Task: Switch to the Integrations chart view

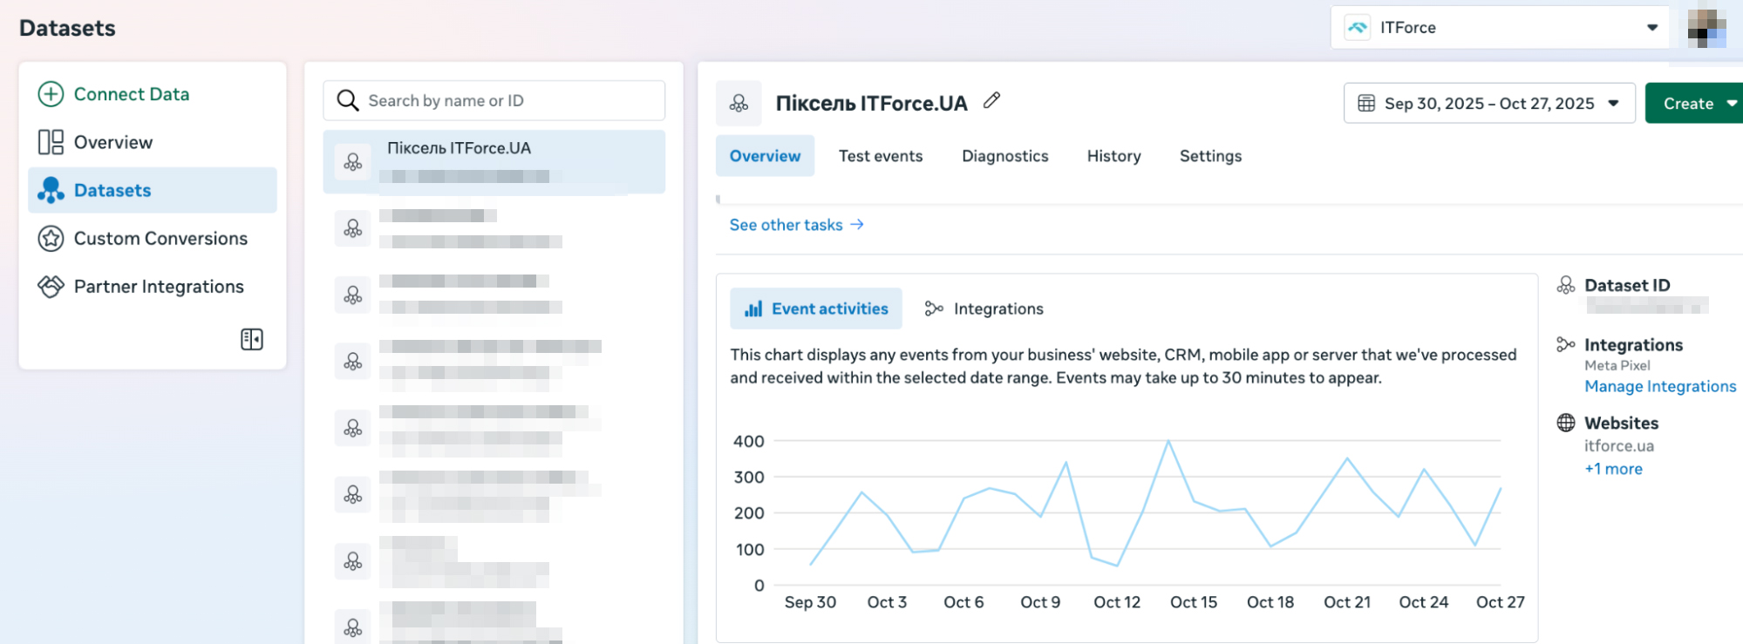Action: tap(984, 308)
